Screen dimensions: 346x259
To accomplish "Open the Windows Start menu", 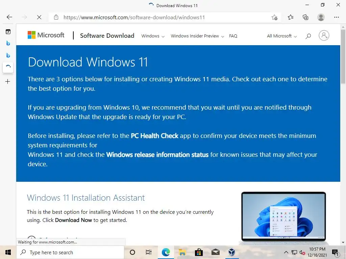I will pyautogui.click(x=8, y=252).
